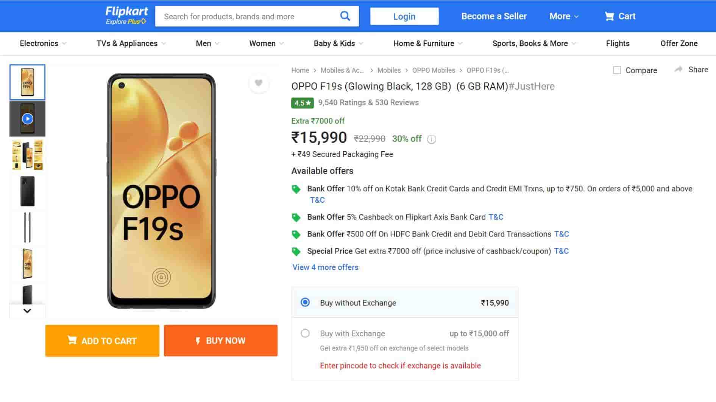Play the product video thumbnail
This screenshot has height=402, width=716.
[x=27, y=119]
